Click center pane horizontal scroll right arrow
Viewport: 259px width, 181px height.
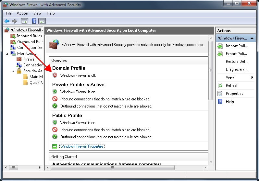coord(205,167)
